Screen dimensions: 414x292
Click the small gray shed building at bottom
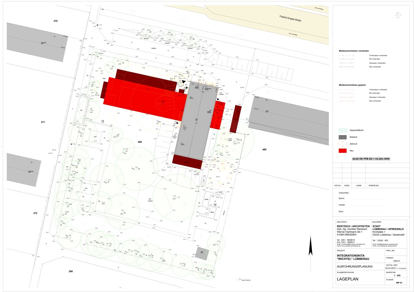click(202, 253)
